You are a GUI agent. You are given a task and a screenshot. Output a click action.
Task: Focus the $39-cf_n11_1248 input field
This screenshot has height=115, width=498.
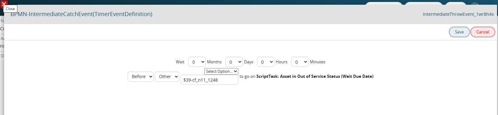click(209, 80)
